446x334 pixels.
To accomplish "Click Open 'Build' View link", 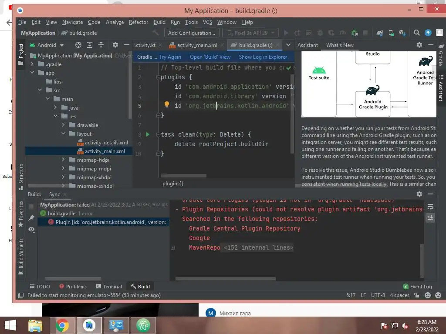I will point(210,57).
